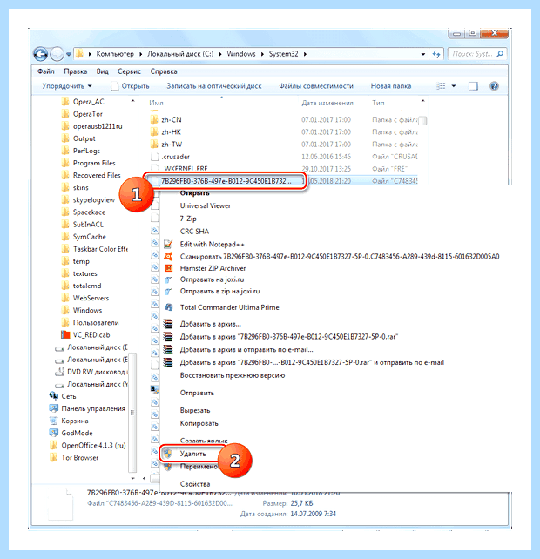Select the .crusader file
The image size is (540, 559).
tap(175, 157)
